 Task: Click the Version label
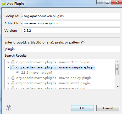pos(11,31)
